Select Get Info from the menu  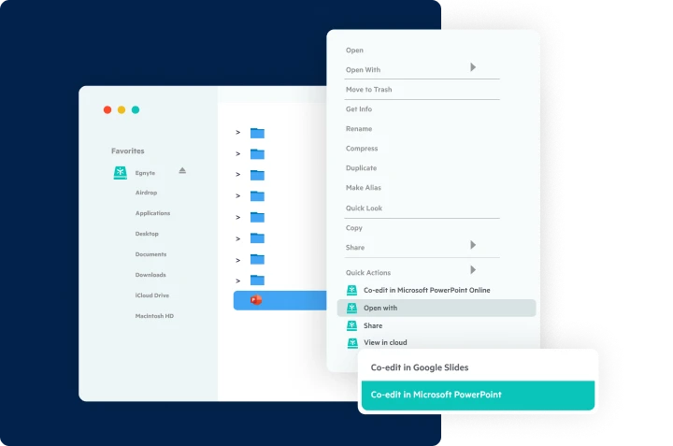click(x=359, y=109)
